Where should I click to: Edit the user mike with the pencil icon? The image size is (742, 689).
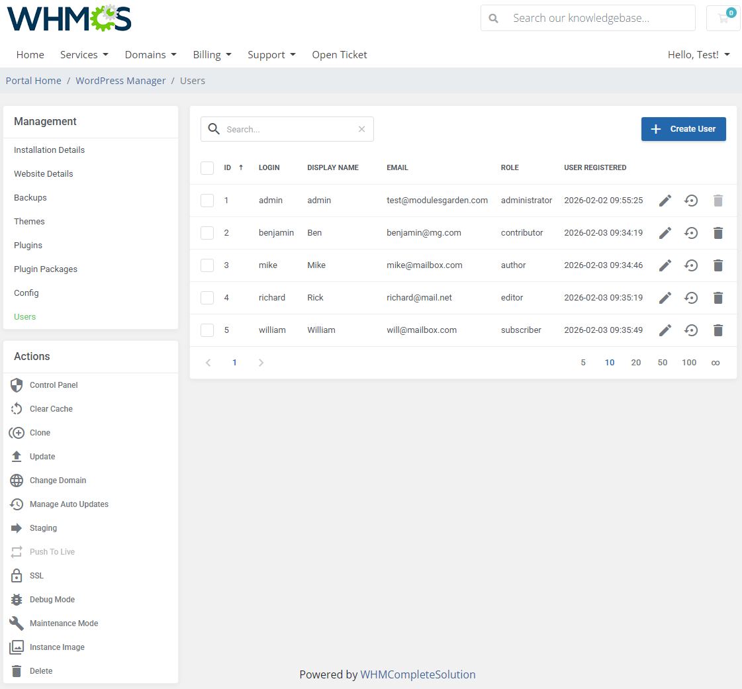click(x=665, y=265)
